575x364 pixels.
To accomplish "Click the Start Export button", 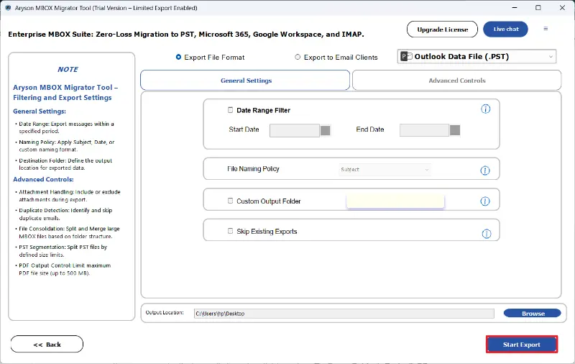I will tap(522, 345).
